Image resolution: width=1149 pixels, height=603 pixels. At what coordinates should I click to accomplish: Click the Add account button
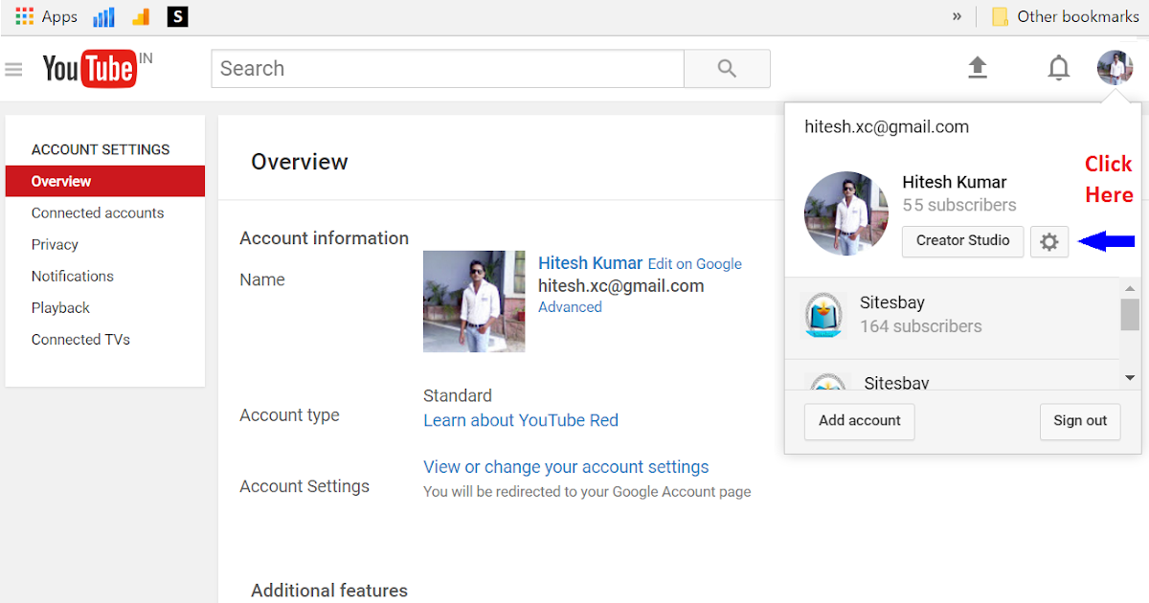point(860,421)
